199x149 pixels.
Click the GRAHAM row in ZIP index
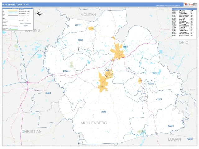tap(182, 29)
